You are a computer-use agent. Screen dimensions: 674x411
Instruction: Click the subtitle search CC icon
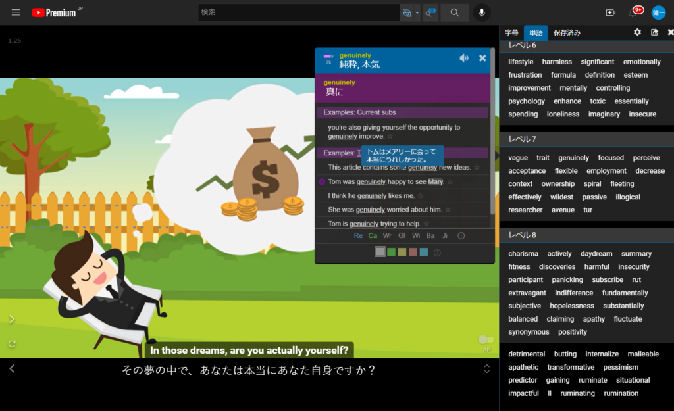[x=430, y=12]
